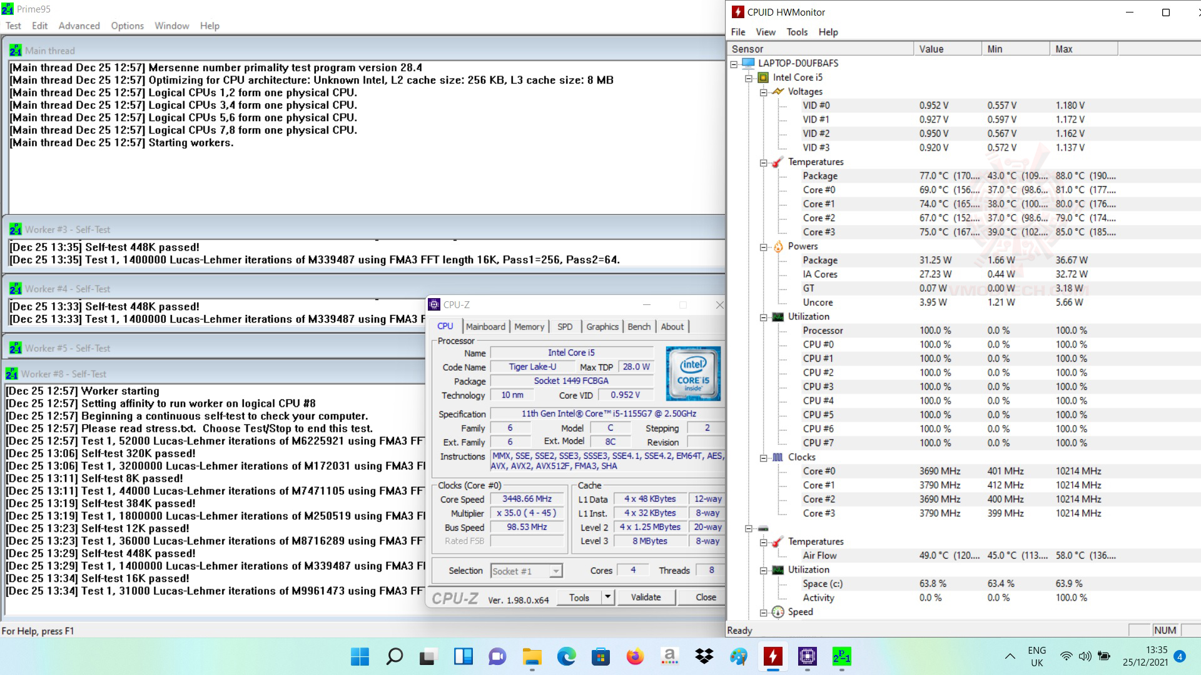Viewport: 1201px width, 675px height.
Task: Click the Temperatures thermometer icon under Intel Core i5
Action: coord(778,162)
